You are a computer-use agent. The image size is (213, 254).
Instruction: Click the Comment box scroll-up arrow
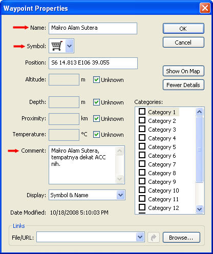click(x=119, y=151)
